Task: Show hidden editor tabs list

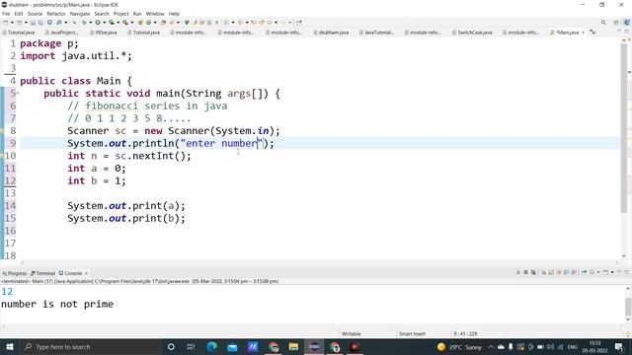Action: tap(592, 33)
